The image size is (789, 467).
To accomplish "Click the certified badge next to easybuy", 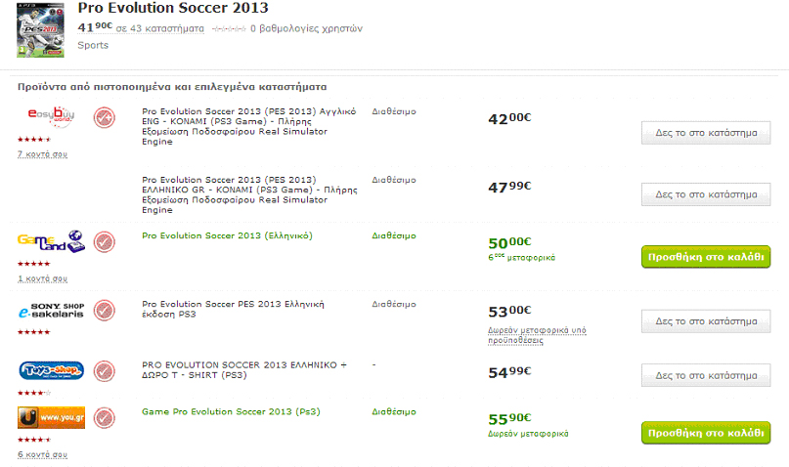I will tap(105, 118).
